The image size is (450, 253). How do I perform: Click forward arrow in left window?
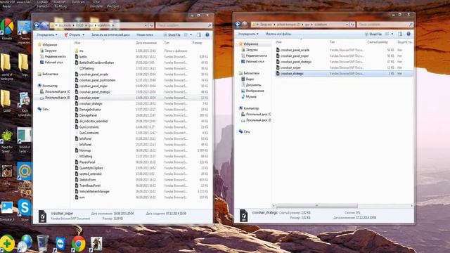pyautogui.click(x=44, y=25)
